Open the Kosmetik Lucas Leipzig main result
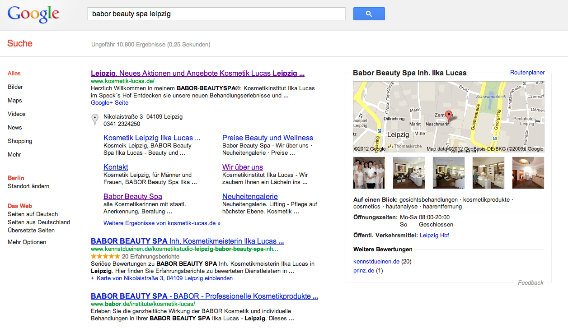This screenshot has height=328, width=568. point(197,73)
